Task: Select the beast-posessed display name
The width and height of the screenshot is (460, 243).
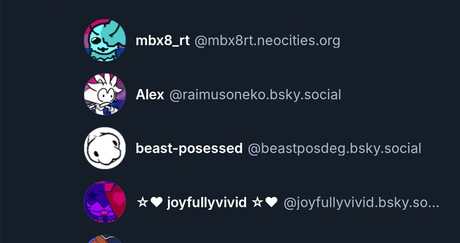Action: pyautogui.click(x=189, y=148)
